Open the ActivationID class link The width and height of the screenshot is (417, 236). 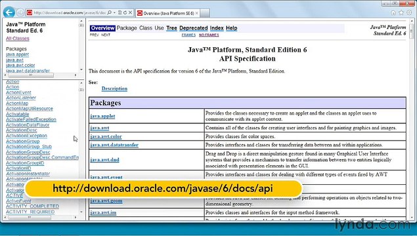(x=18, y=168)
